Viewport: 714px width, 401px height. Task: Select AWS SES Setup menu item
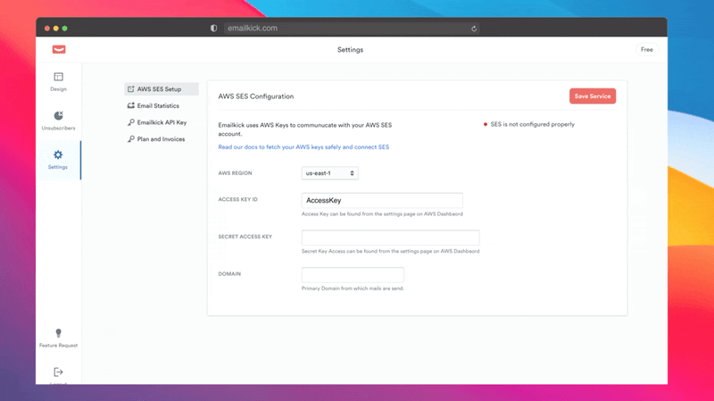click(x=162, y=88)
